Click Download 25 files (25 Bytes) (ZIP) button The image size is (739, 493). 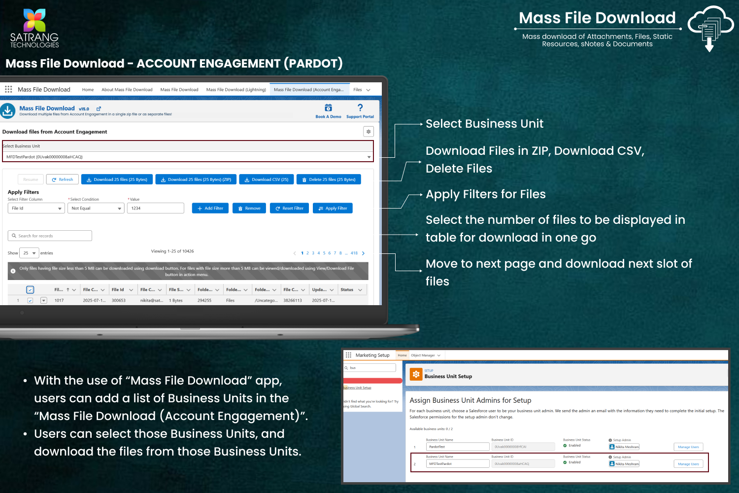pyautogui.click(x=196, y=179)
